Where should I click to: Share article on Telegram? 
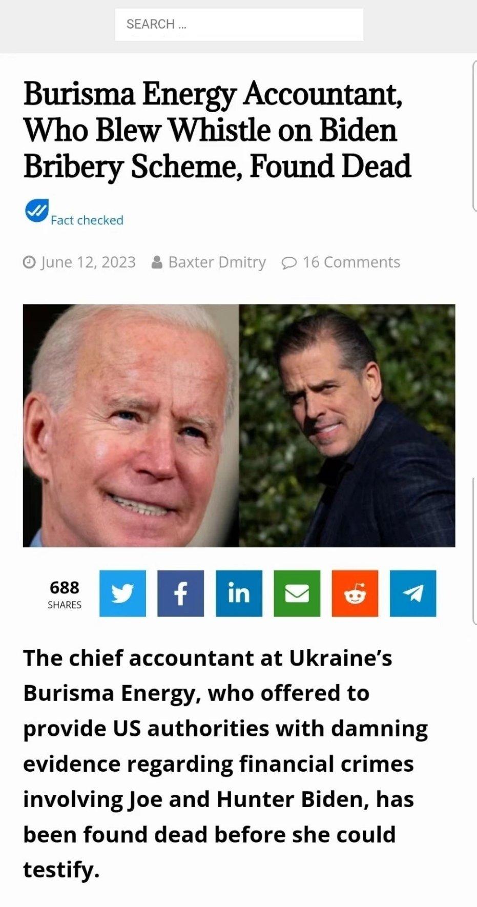point(413,593)
